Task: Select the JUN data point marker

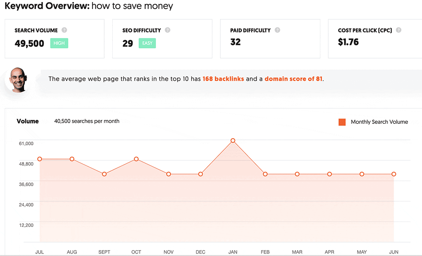Action: [x=394, y=174]
